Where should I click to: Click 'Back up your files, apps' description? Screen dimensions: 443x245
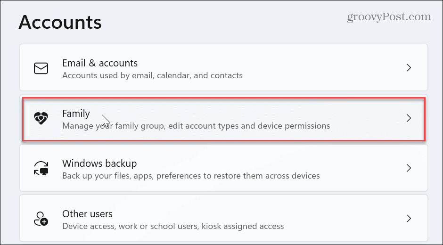pyautogui.click(x=191, y=176)
